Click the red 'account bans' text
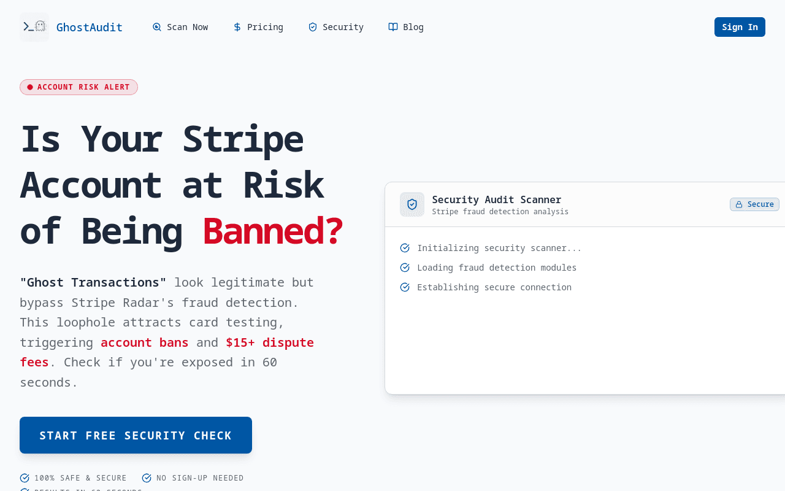This screenshot has width=785, height=491. (x=145, y=342)
